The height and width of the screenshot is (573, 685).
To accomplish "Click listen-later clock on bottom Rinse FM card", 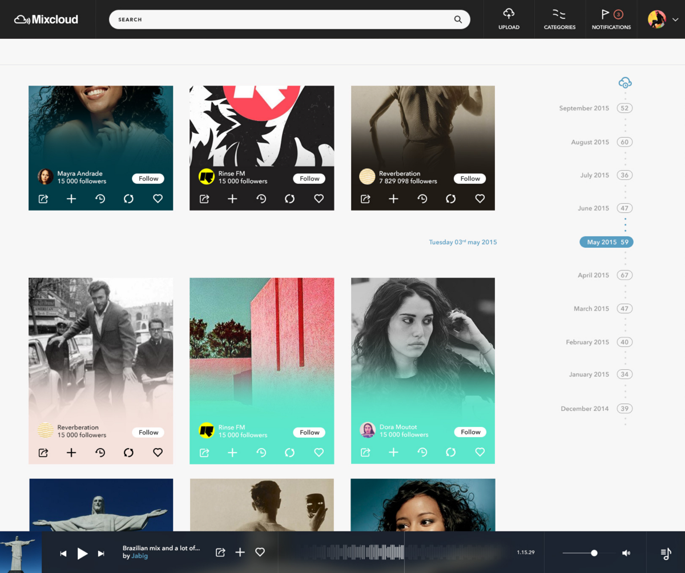I will 261,452.
